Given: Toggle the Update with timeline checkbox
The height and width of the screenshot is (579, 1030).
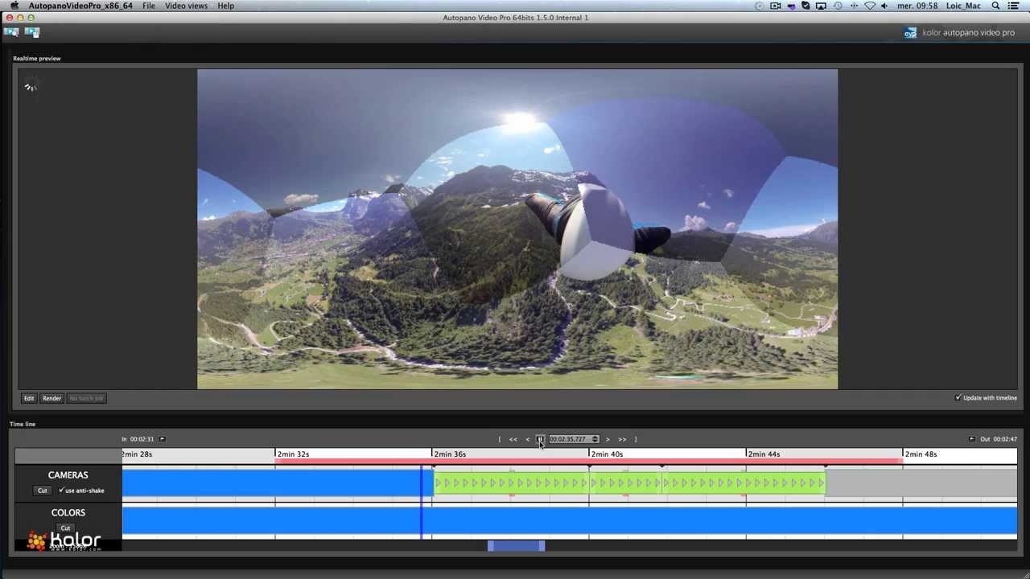Looking at the screenshot, I should coord(958,397).
